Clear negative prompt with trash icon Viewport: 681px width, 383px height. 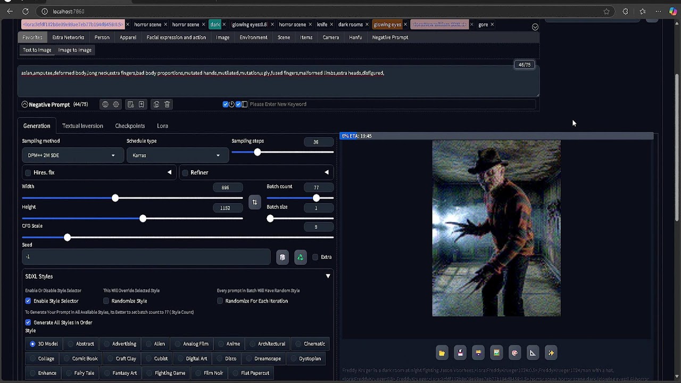click(x=167, y=104)
